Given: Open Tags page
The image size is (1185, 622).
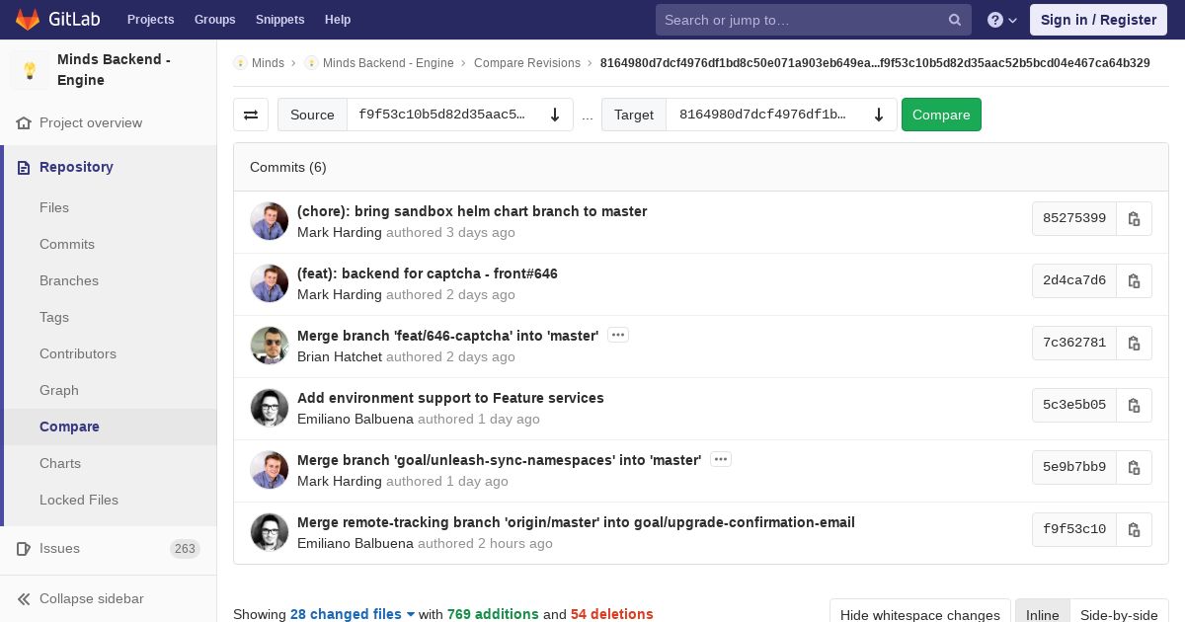Looking at the screenshot, I should click(54, 317).
